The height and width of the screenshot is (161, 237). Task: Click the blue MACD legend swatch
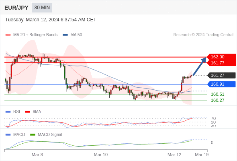(8, 135)
